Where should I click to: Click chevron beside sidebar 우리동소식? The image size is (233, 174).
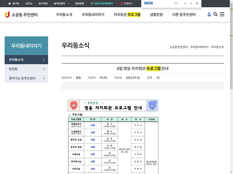(x=44, y=60)
